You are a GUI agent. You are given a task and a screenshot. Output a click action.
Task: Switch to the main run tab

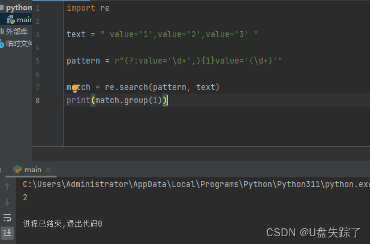(32, 170)
